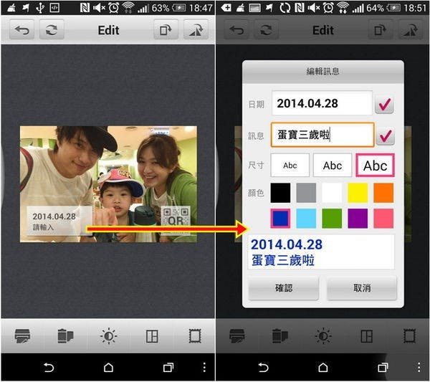Pick the dark blue color swatch

280,219
